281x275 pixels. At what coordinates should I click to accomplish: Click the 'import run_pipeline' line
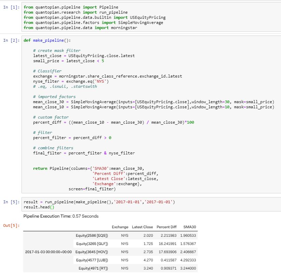pos(75,12)
